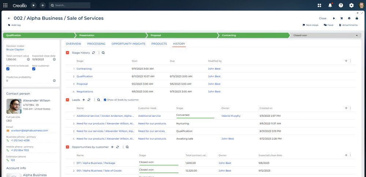
Task: Open Next steps flag button
Action: coord(310,25)
